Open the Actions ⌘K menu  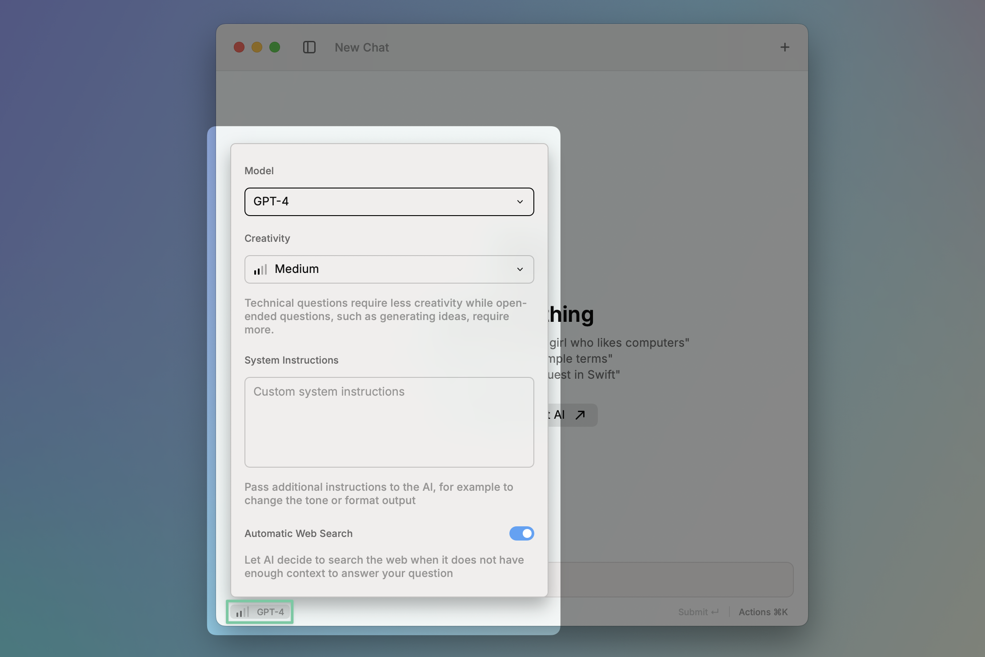point(763,612)
